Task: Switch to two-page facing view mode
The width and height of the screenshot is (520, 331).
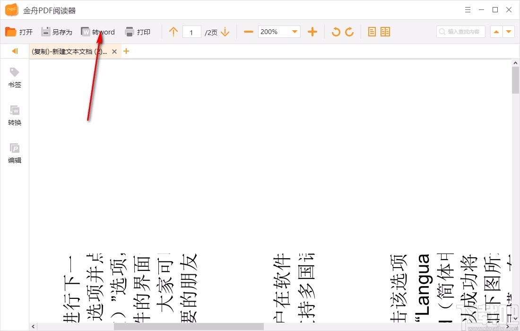Action: click(x=385, y=32)
